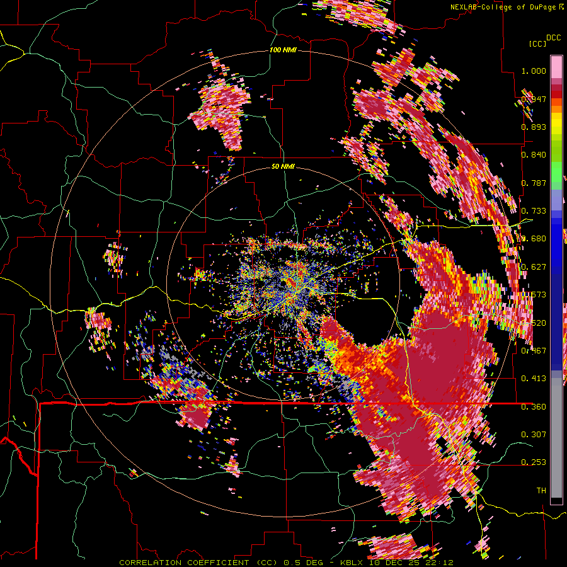Click the 0.787 color scale label
This screenshot has height=567, width=567.
coord(534,183)
